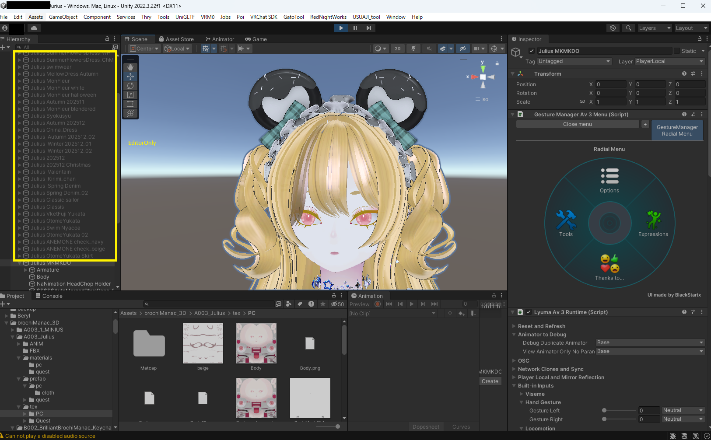Viewport: 711px width, 440px height.
Task: Open the Component menu
Action: 97,17
